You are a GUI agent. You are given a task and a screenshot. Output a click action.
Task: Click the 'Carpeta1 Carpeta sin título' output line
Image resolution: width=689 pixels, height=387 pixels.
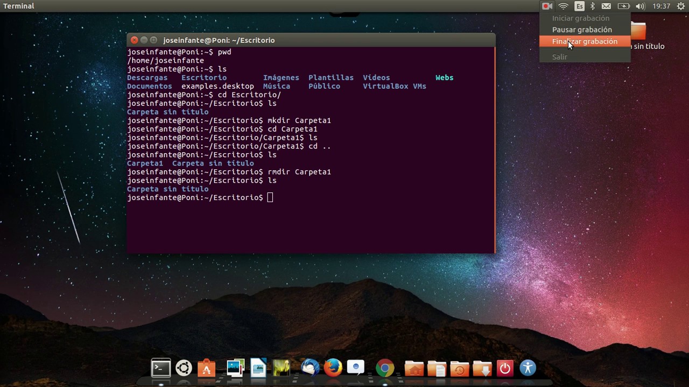[x=191, y=163]
